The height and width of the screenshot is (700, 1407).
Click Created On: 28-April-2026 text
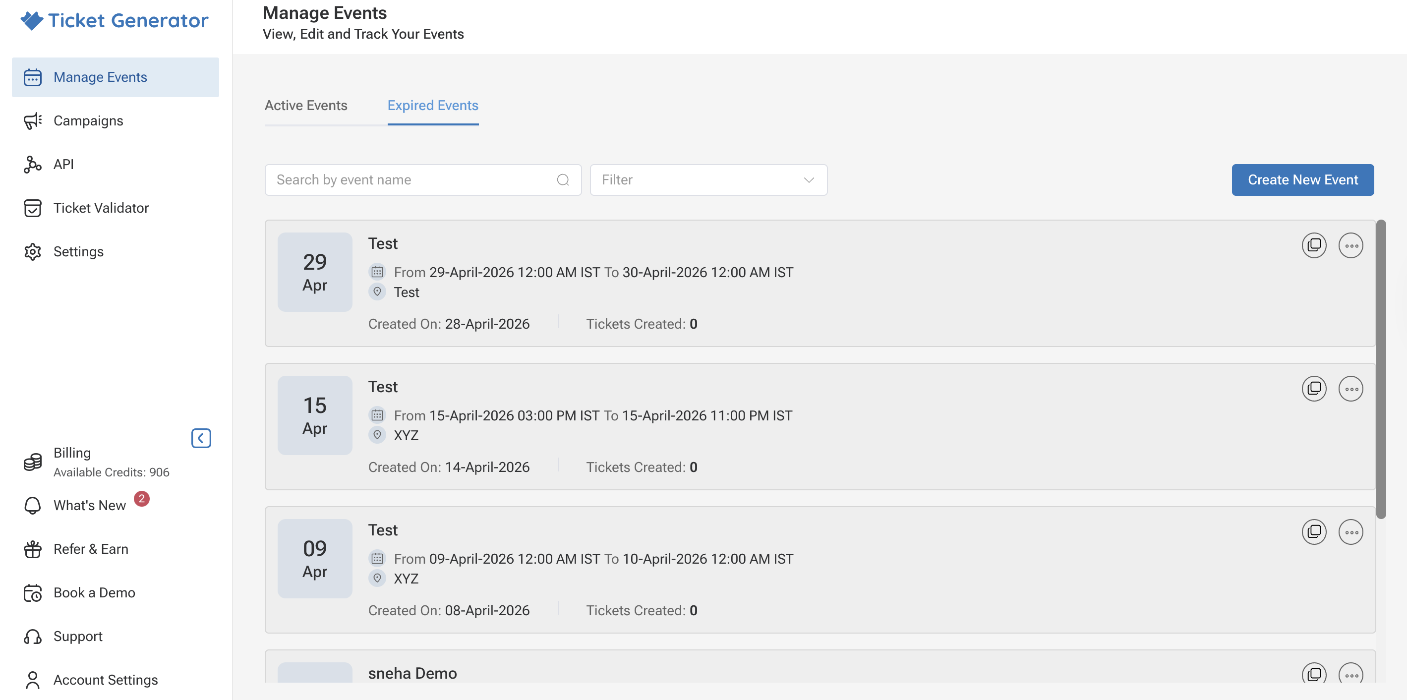[x=449, y=324]
